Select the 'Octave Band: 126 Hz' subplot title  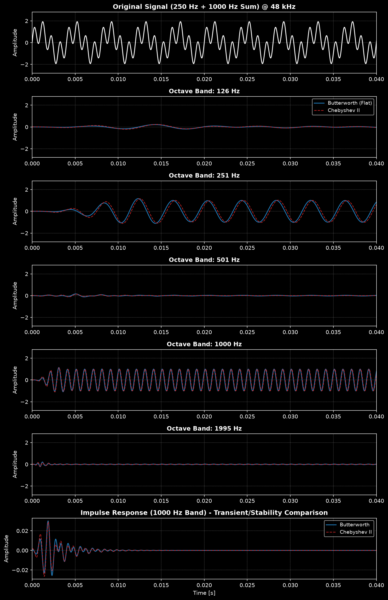(204, 91)
